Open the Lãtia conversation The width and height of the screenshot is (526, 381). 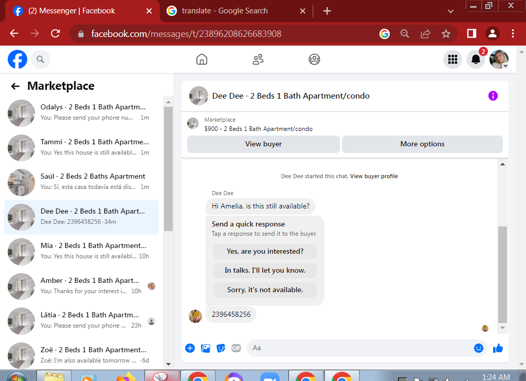coord(82,321)
